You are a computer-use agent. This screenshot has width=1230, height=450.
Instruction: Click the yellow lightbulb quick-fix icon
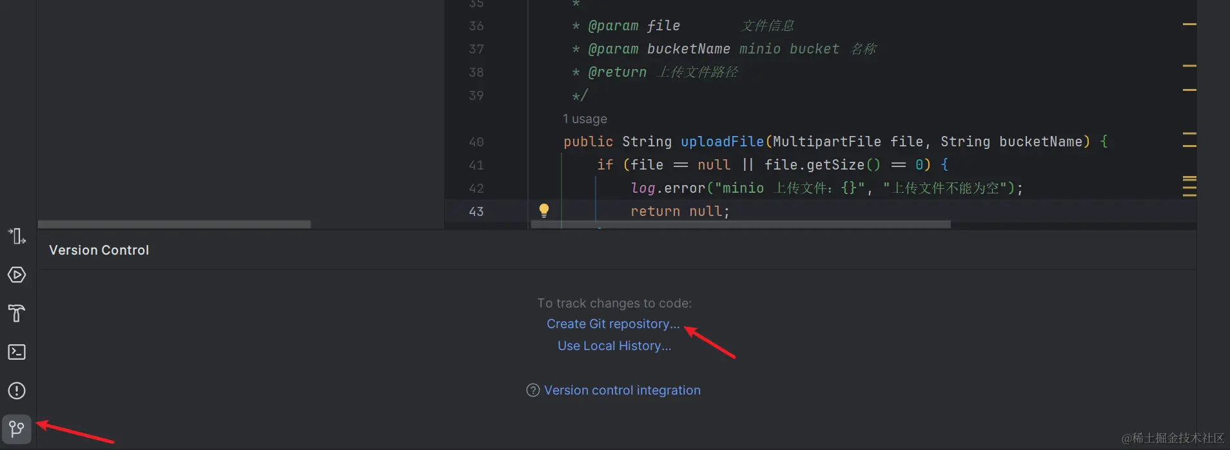[x=544, y=210]
